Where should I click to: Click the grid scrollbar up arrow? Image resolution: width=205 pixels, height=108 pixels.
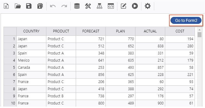click(199, 30)
